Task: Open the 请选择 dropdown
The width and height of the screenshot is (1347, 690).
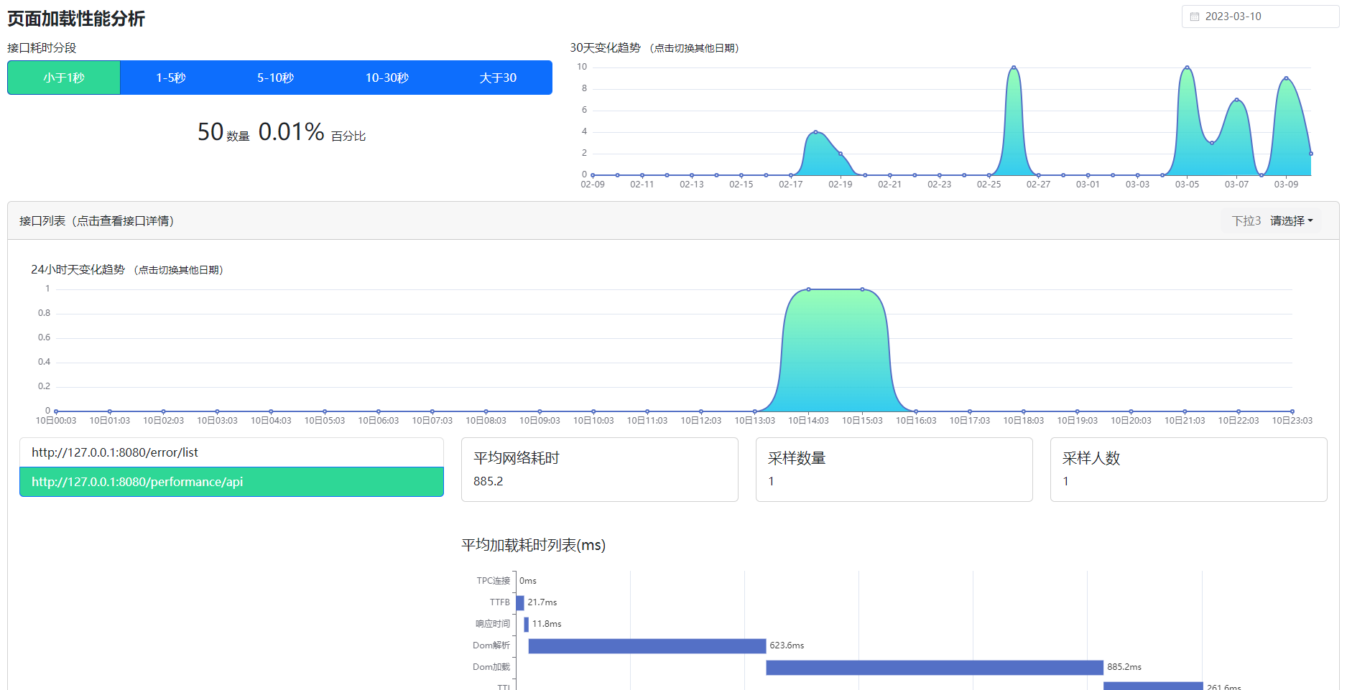Action: [x=1292, y=221]
